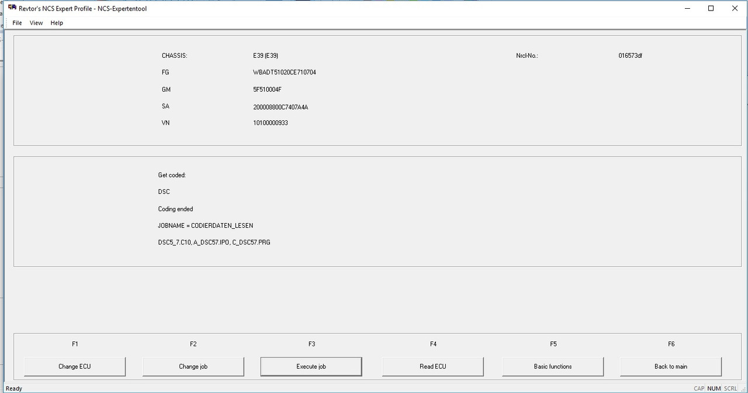Click the Read ECU button
The image size is (748, 393).
coord(433,367)
